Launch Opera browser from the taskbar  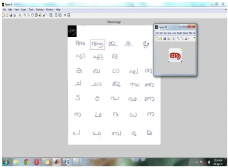coord(37,162)
